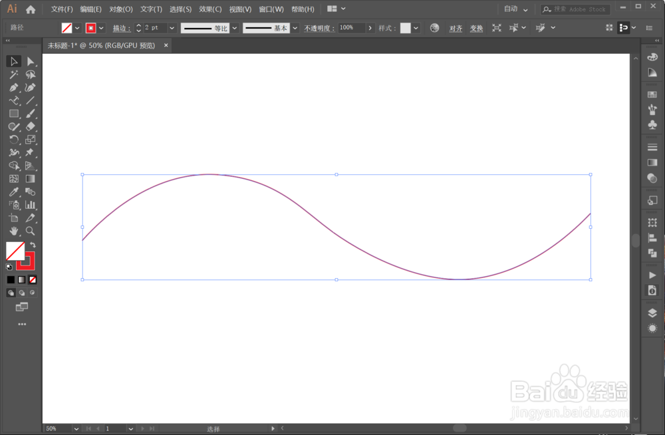Apply None mode button
665x435 pixels.
pyautogui.click(x=33, y=279)
